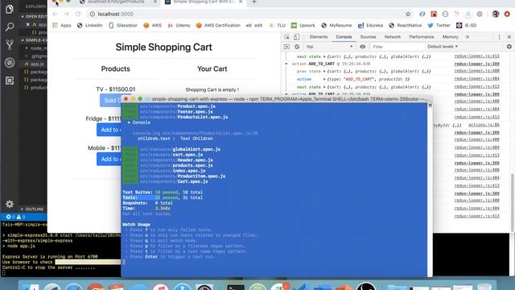The height and width of the screenshot is (290, 515).
Task: Show more DevTools tabs chevron
Action: coord(468,37)
